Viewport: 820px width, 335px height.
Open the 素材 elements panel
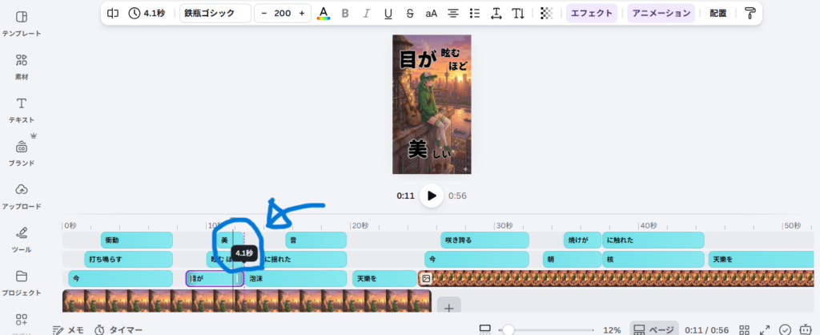coord(22,66)
